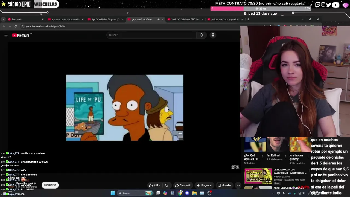Click the taskbar volume speaker icon
This screenshot has width=350, height=197.
pos(304,193)
